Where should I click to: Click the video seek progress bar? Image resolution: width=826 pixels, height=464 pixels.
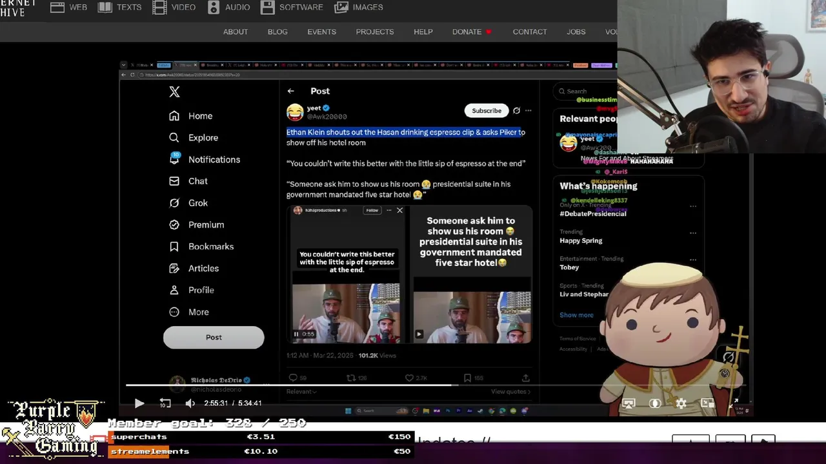[436, 385]
